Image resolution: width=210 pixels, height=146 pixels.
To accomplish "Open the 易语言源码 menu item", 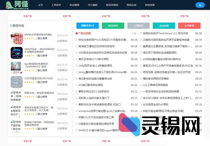I will [112, 5].
